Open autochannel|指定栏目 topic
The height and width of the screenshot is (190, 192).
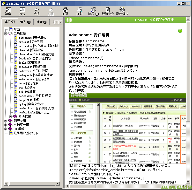point(34,79)
